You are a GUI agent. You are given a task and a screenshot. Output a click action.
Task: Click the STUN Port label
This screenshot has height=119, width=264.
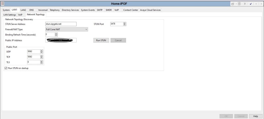point(99,24)
